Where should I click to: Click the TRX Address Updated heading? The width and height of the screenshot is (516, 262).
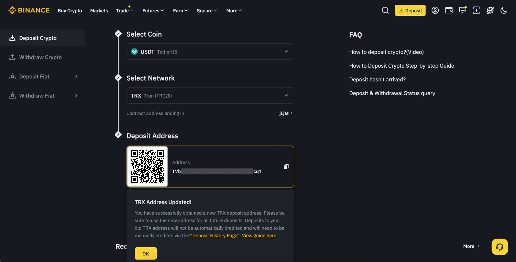coord(163,202)
